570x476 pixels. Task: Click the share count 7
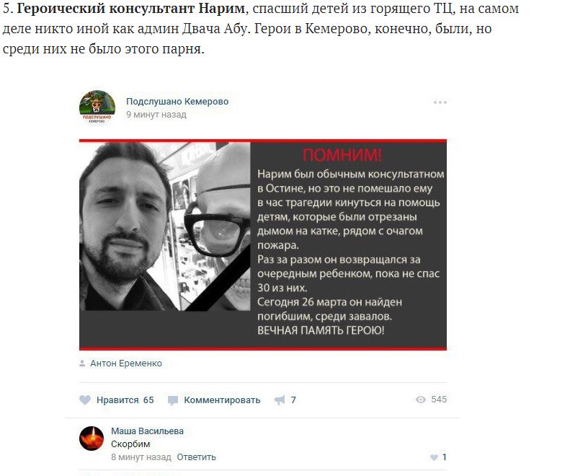pos(293,400)
